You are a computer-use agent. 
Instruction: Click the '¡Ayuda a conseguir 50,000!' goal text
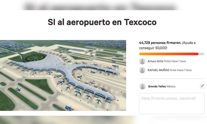coord(167,45)
